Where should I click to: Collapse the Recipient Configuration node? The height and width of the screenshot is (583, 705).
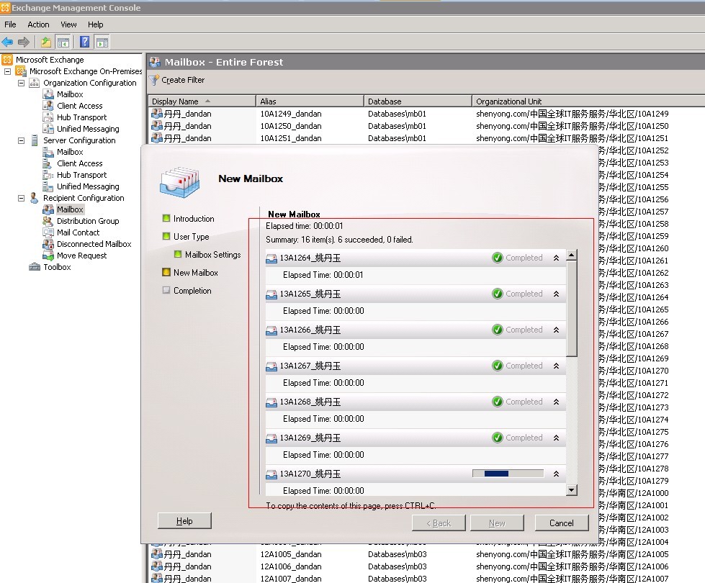21,198
